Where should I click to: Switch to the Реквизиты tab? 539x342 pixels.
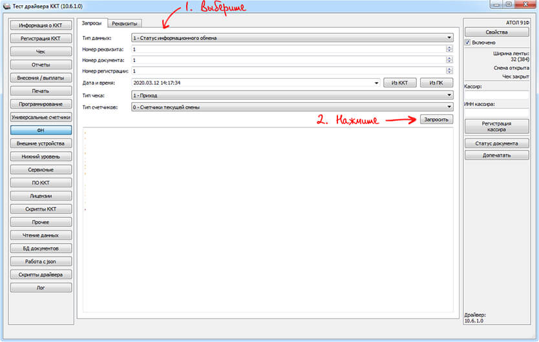(124, 23)
